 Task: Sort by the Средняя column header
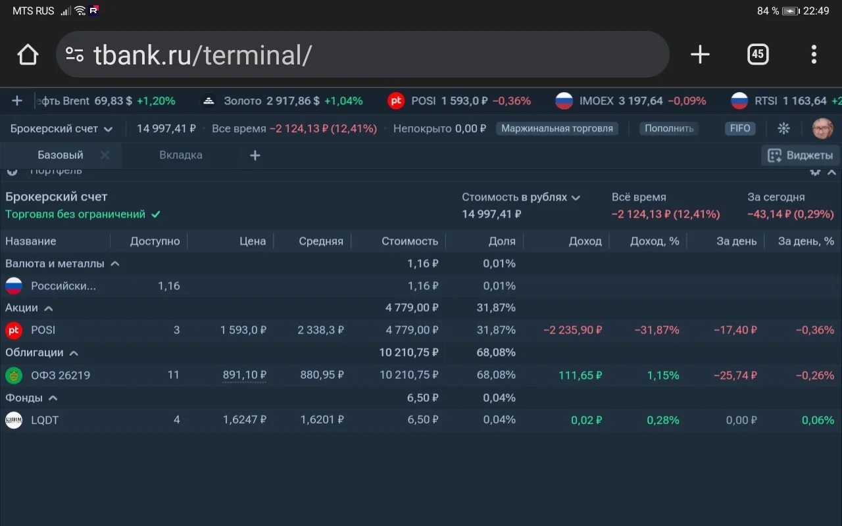(x=321, y=241)
